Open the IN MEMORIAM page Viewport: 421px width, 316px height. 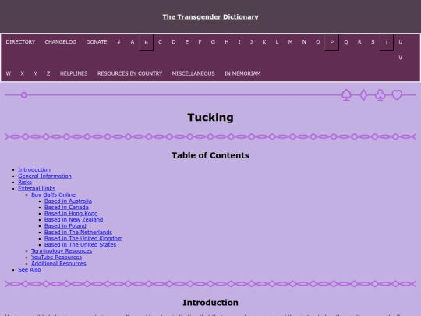coord(242,73)
